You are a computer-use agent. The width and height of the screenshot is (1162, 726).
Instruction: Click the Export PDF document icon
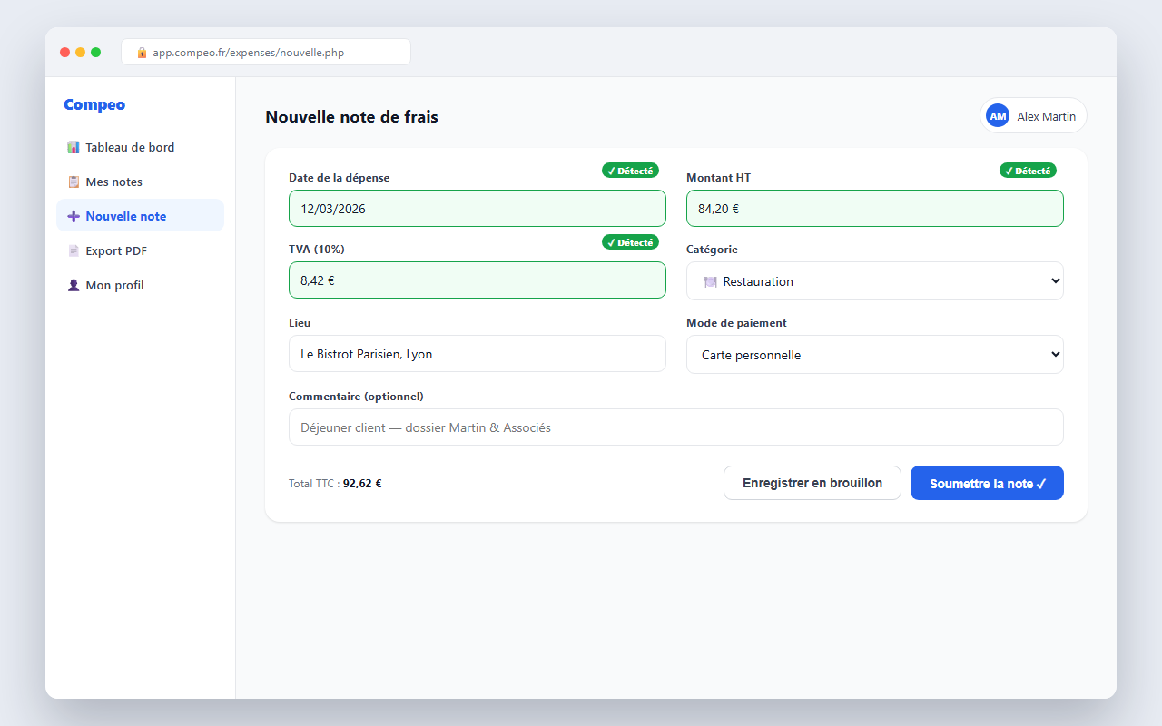pos(74,250)
